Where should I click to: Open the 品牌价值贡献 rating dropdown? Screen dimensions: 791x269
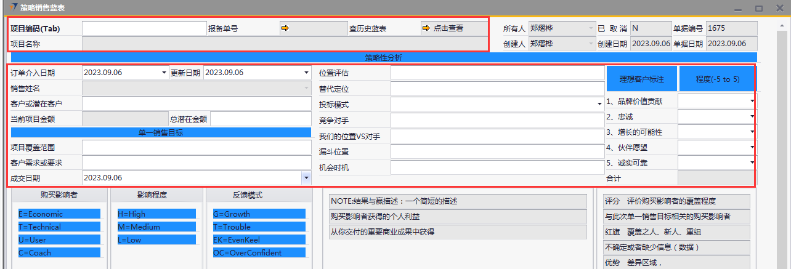(752, 100)
